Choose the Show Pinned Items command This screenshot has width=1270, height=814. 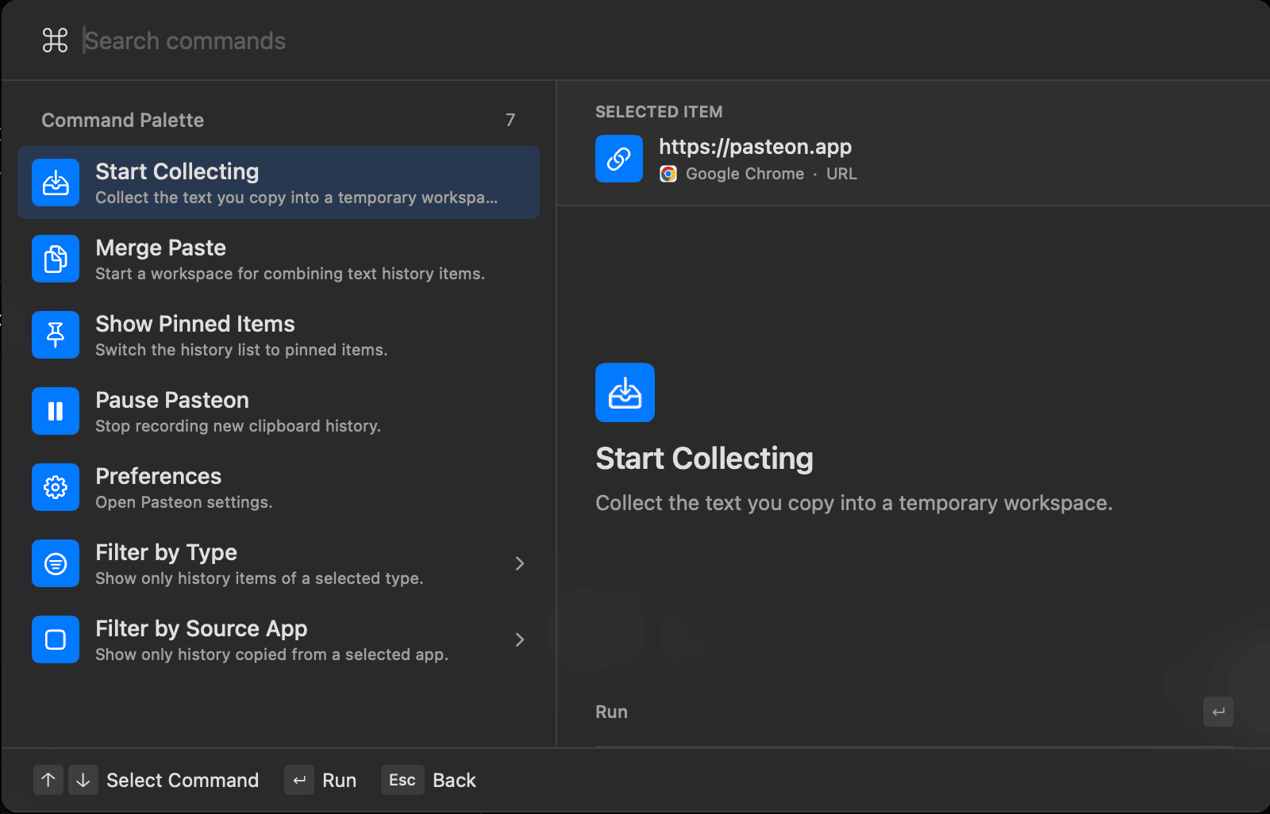click(x=279, y=335)
